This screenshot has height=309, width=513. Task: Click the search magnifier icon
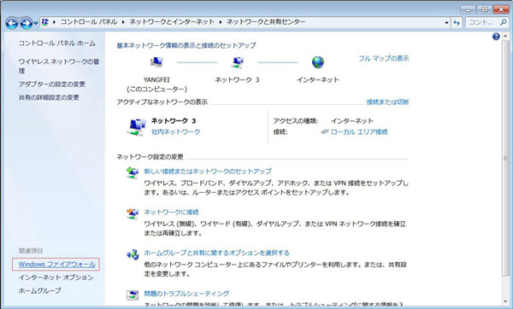pos(504,22)
